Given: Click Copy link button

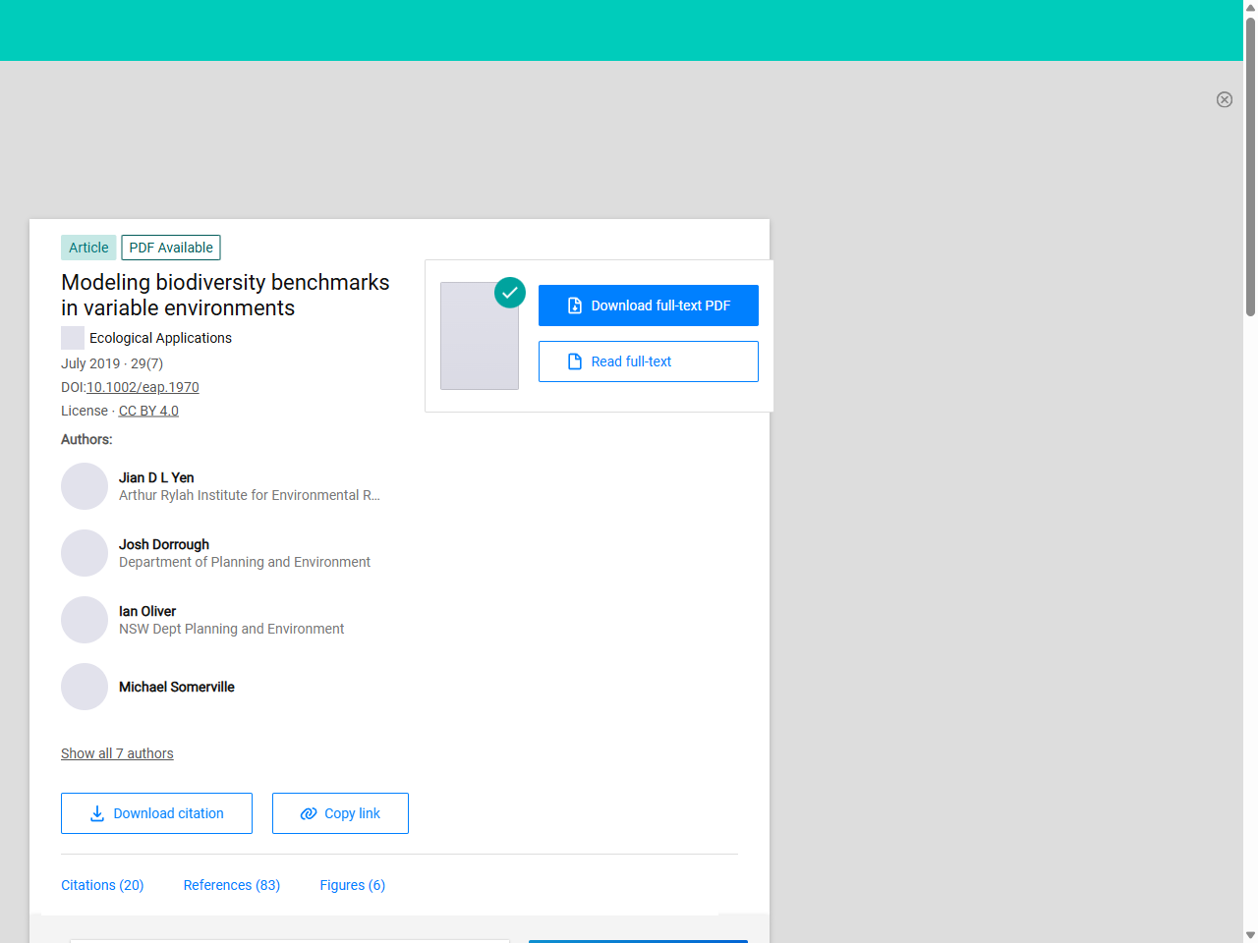Looking at the screenshot, I should (340, 813).
